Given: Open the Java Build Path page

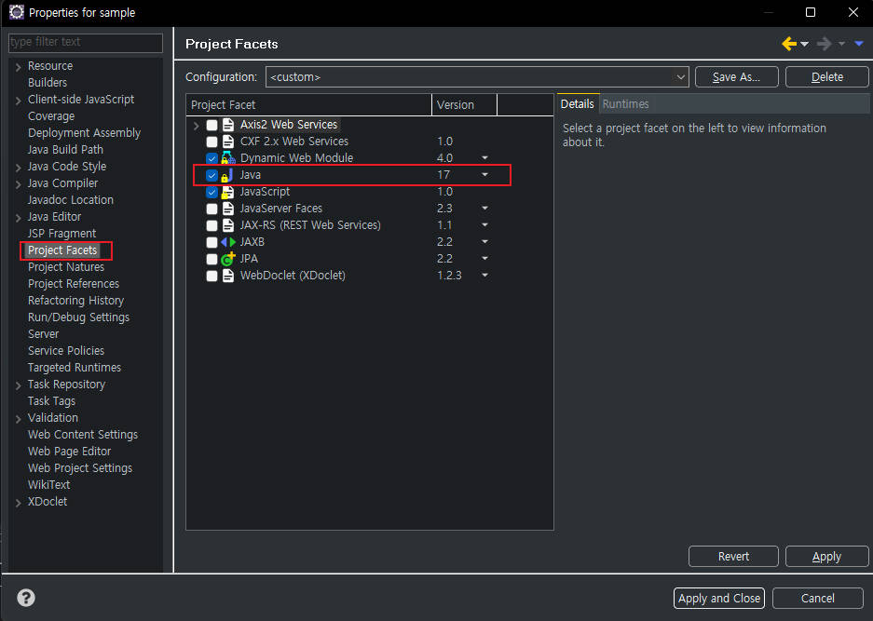Looking at the screenshot, I should pyautogui.click(x=66, y=150).
